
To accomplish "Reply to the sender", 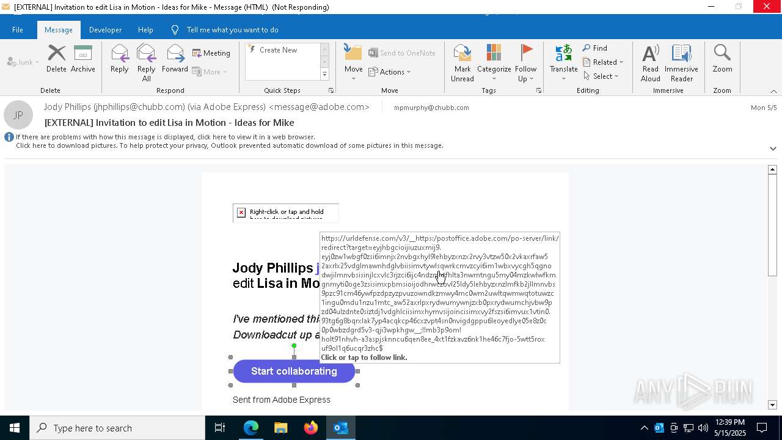I will (x=120, y=59).
